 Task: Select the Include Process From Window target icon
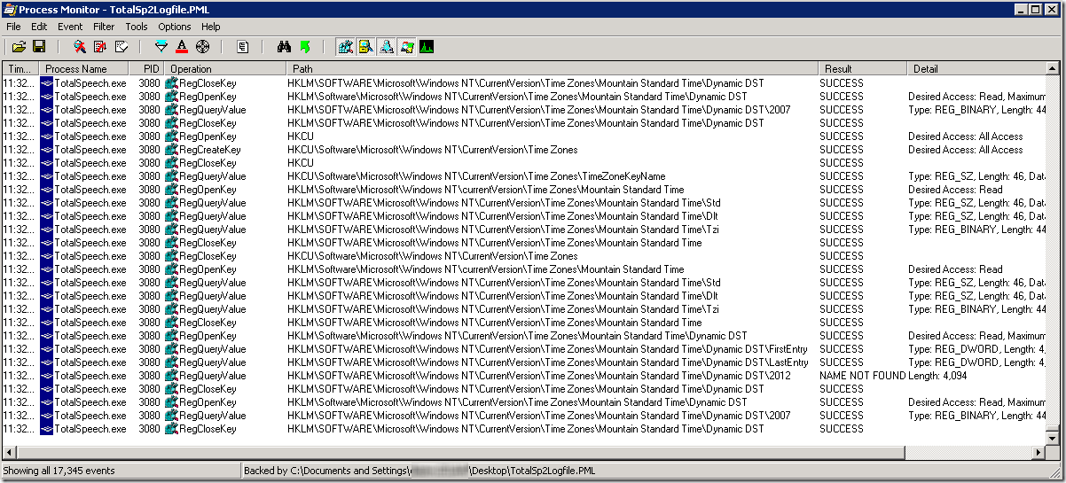coord(203,46)
